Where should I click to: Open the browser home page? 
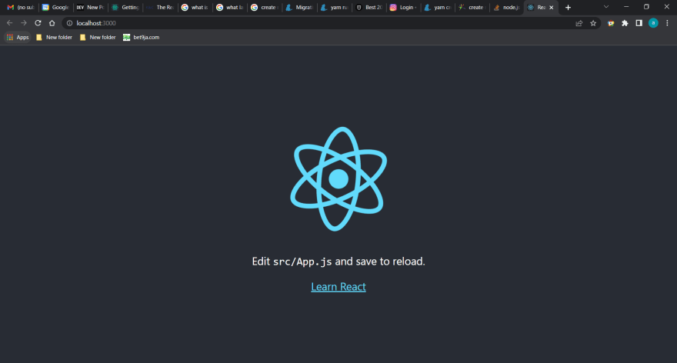click(x=52, y=23)
